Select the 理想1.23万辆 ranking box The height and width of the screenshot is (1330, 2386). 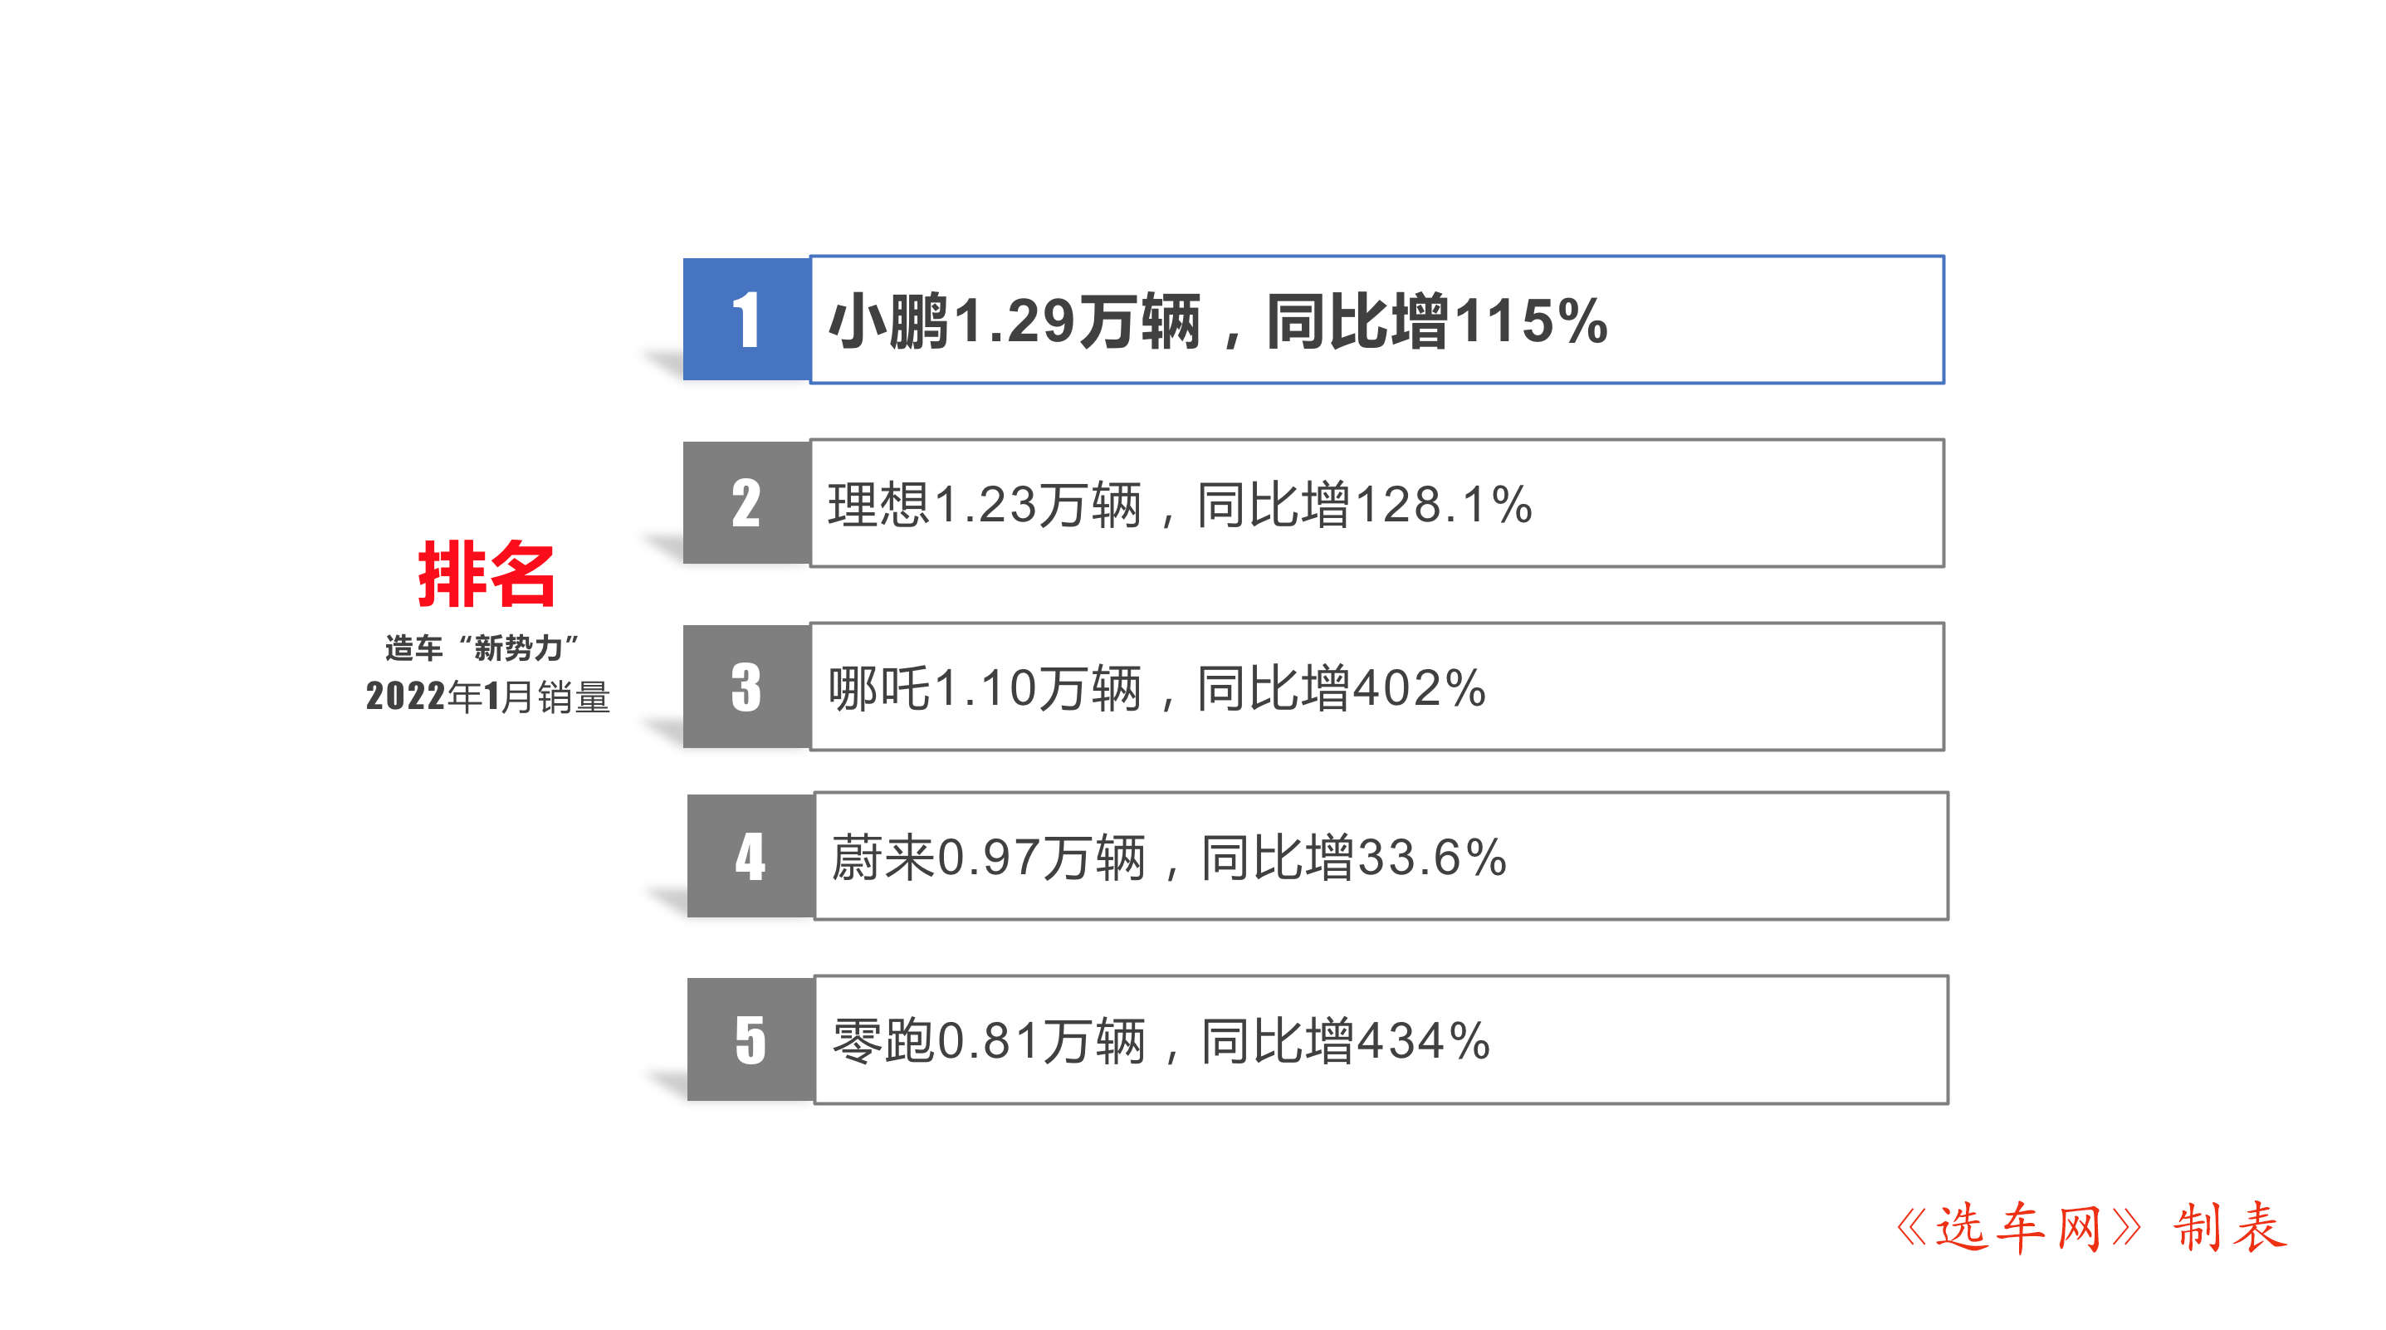coord(1377,503)
